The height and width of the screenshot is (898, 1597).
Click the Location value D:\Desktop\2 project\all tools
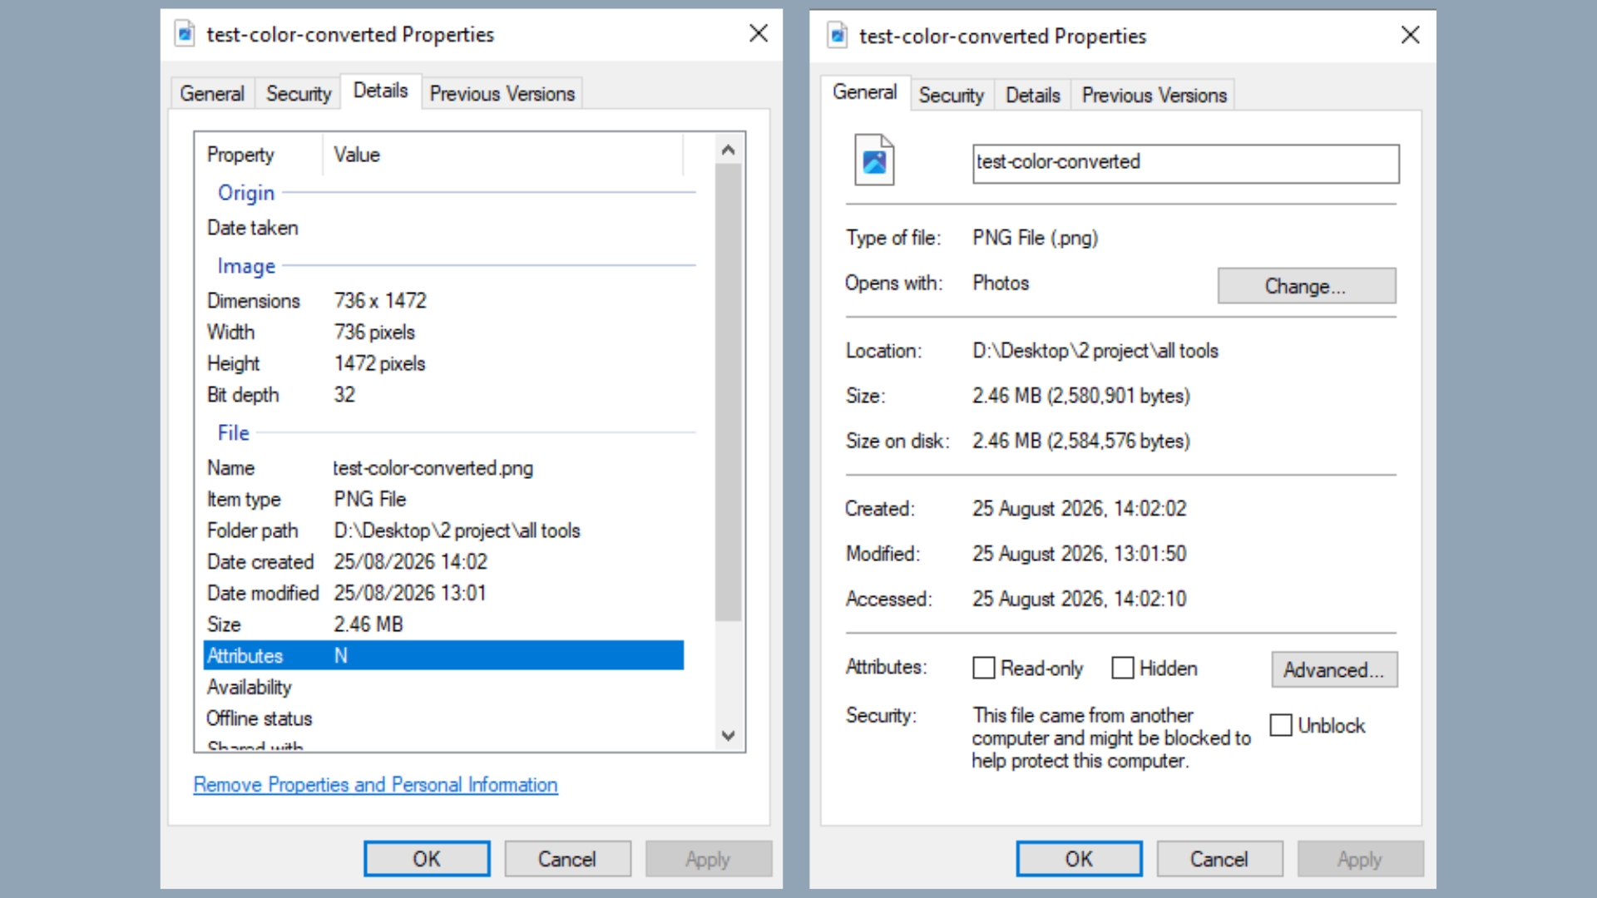tap(1095, 351)
